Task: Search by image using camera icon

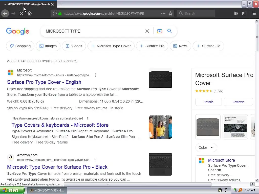Action: point(160,31)
